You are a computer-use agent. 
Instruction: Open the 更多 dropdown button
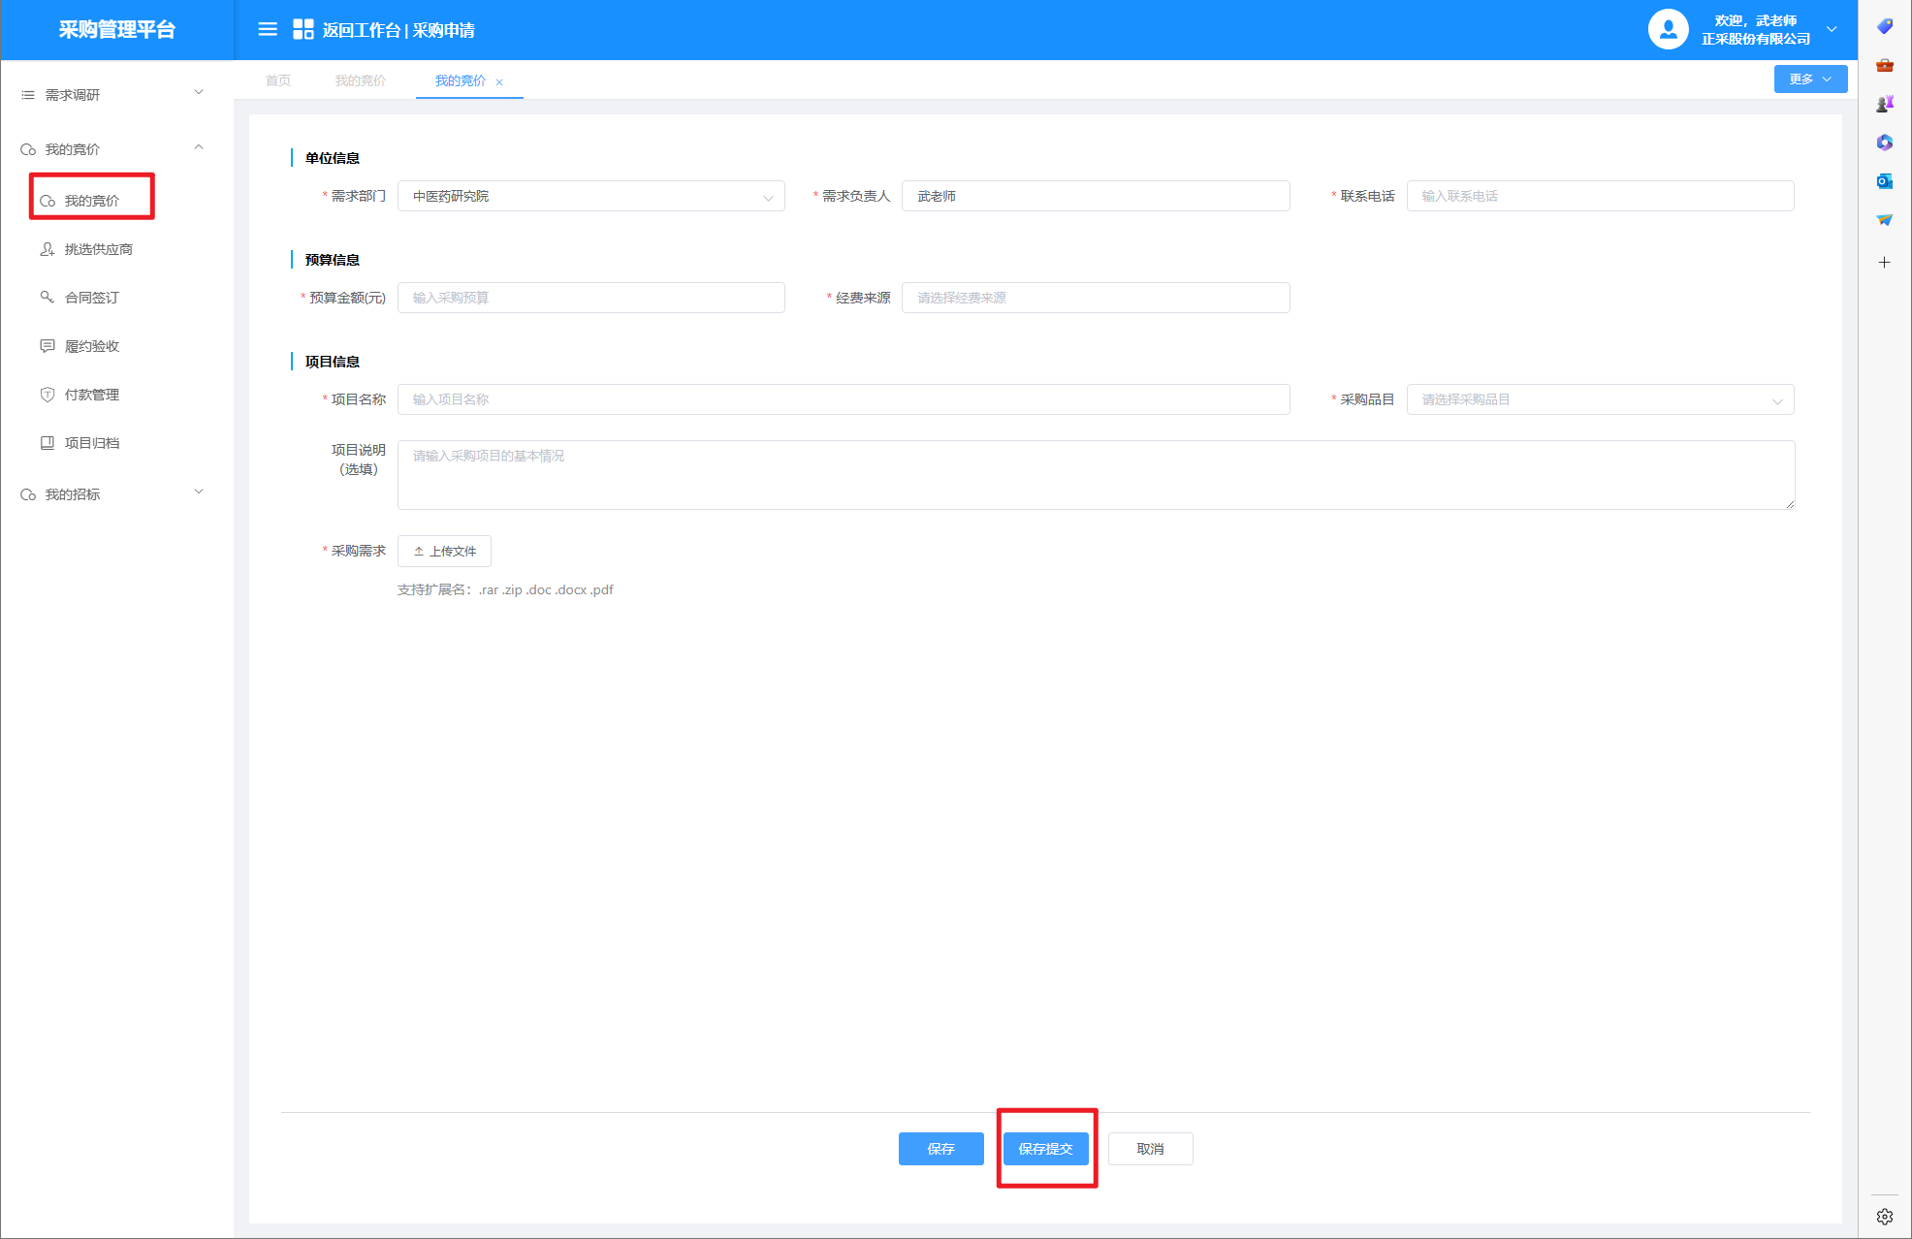[x=1809, y=79]
